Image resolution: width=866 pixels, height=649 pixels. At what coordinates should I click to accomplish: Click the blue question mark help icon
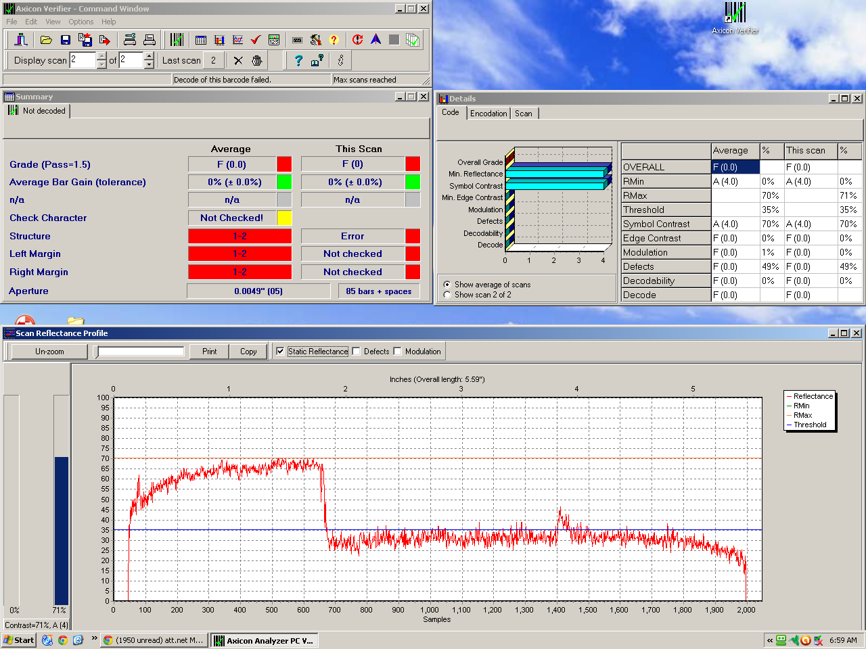[298, 61]
